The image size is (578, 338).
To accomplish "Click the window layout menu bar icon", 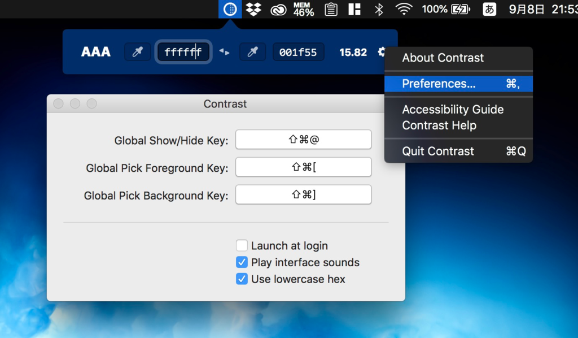I will point(354,9).
